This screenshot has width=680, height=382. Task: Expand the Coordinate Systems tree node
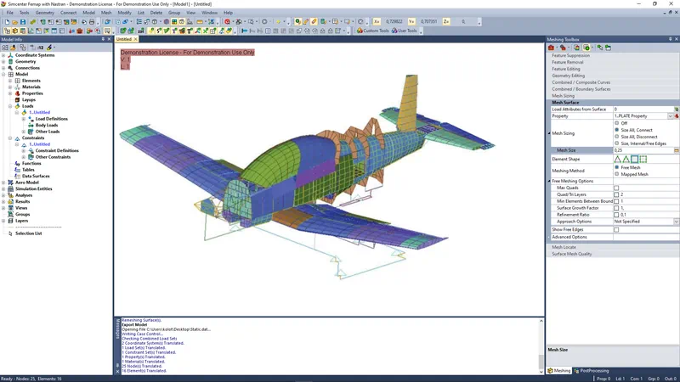click(3, 55)
